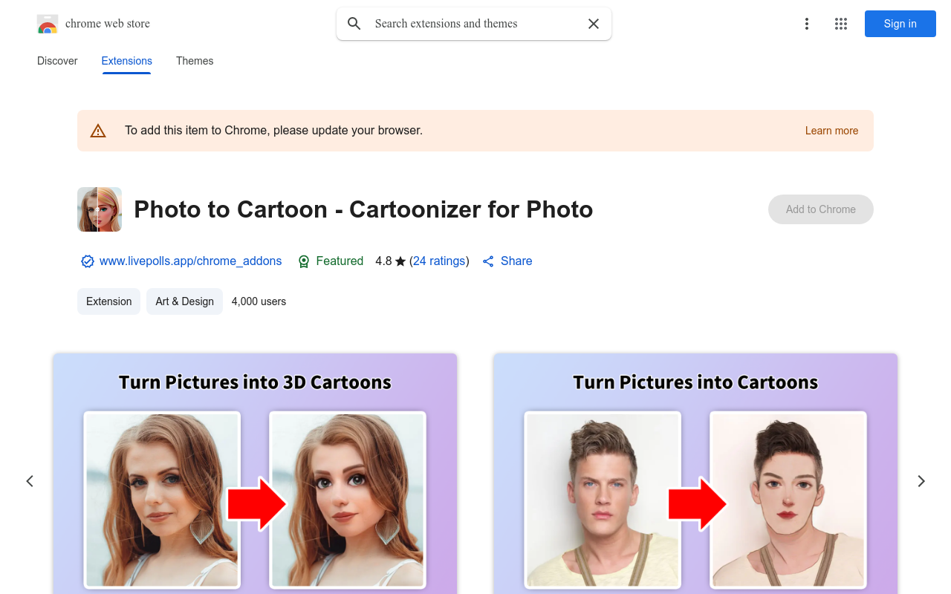
Task: Click the Featured label text
Action: [340, 261]
